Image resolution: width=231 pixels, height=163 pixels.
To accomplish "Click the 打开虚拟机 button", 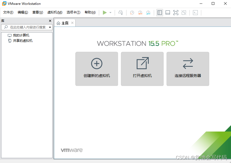I will [142, 69].
